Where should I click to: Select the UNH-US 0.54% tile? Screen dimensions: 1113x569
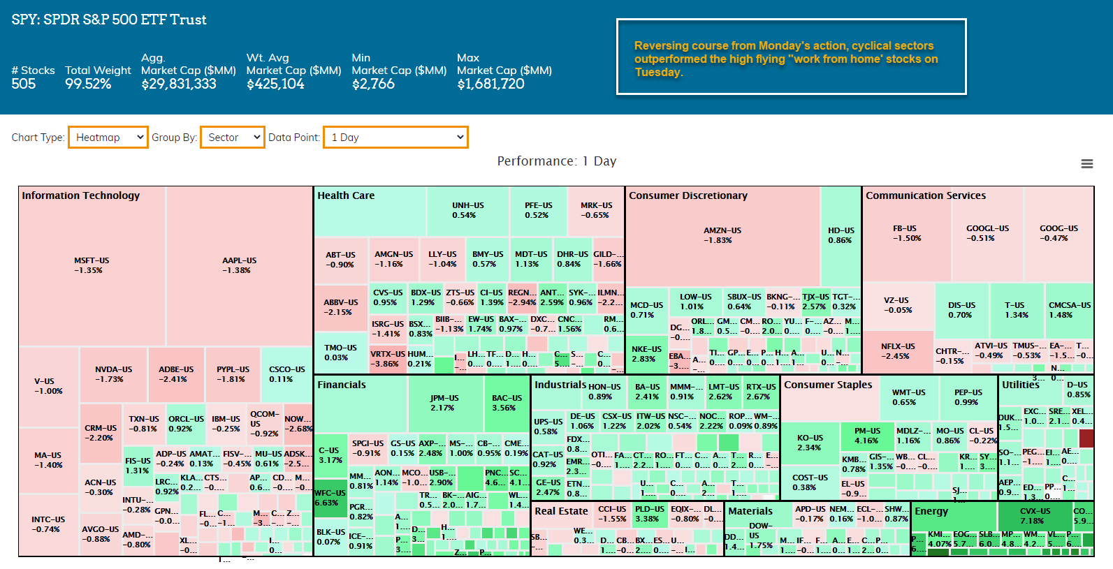coord(467,211)
